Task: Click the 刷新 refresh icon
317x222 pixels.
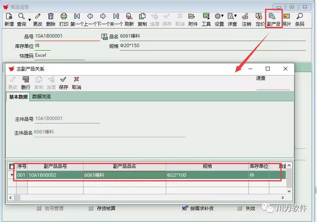Action: click(x=129, y=16)
